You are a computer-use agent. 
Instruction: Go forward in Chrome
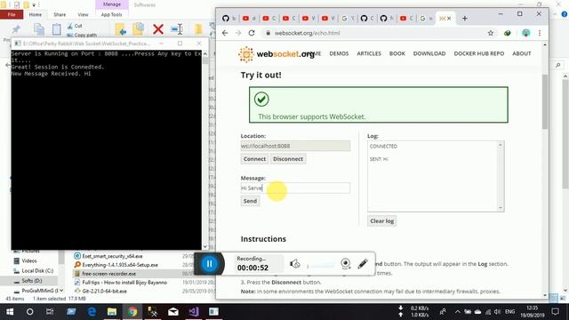click(x=238, y=33)
